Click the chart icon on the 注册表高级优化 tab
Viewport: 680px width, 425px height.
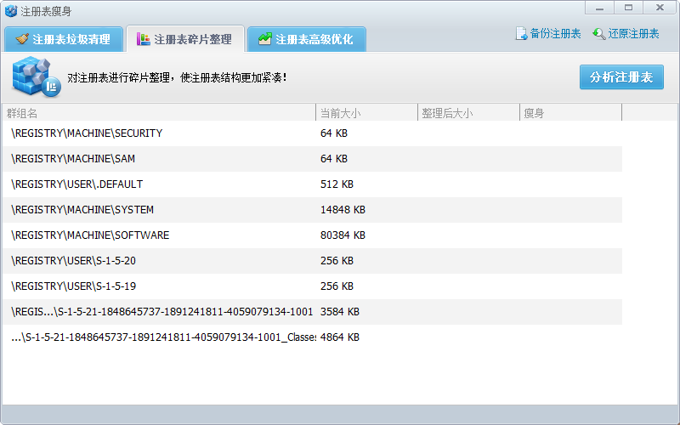265,39
